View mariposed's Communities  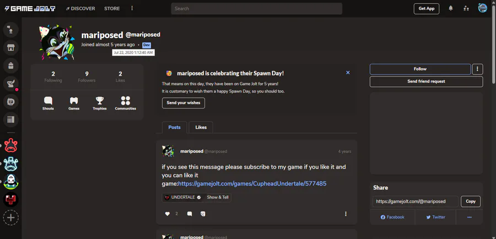pyautogui.click(x=126, y=104)
